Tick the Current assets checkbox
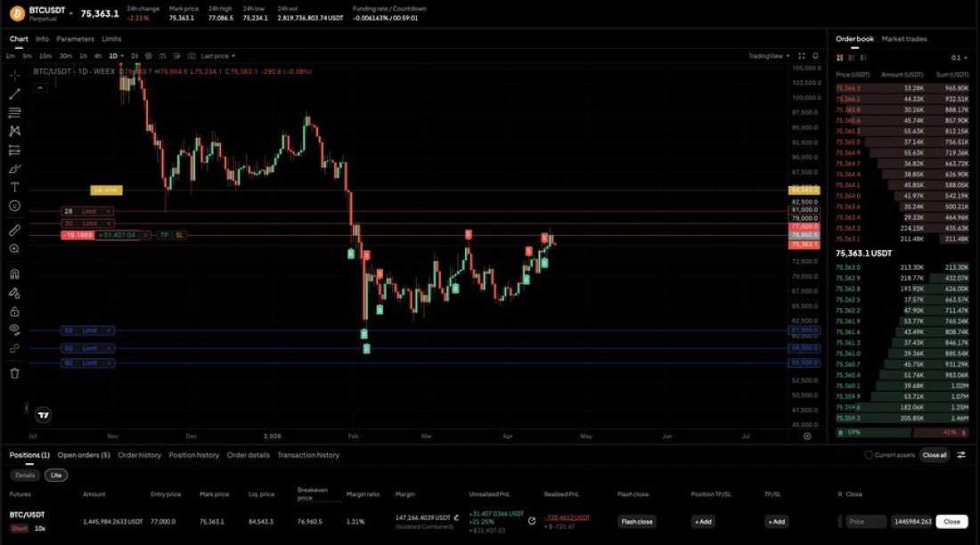The width and height of the screenshot is (980, 545). (x=868, y=455)
